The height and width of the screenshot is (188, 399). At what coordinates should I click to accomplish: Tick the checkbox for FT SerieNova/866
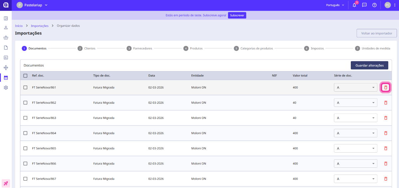(x=26, y=164)
